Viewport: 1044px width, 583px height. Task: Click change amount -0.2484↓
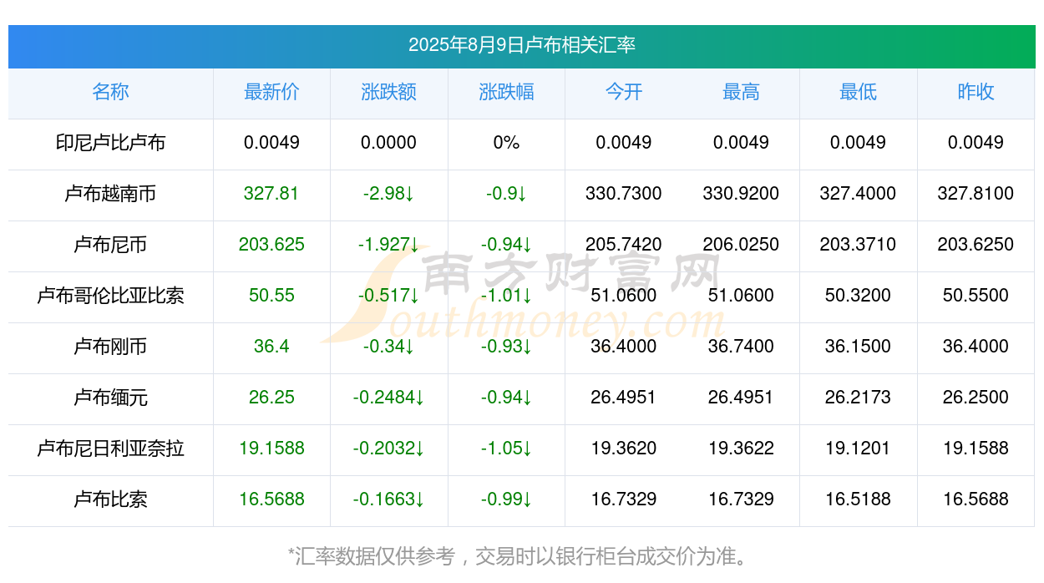coord(389,398)
